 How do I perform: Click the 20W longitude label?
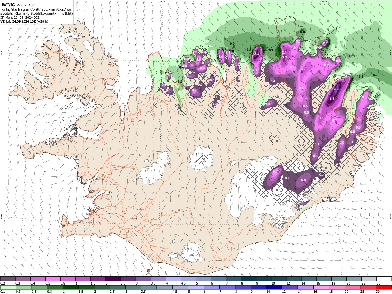click(163, 2)
